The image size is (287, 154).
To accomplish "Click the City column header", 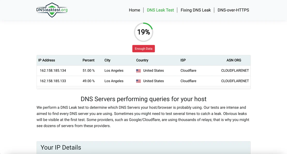I will pos(107,60).
